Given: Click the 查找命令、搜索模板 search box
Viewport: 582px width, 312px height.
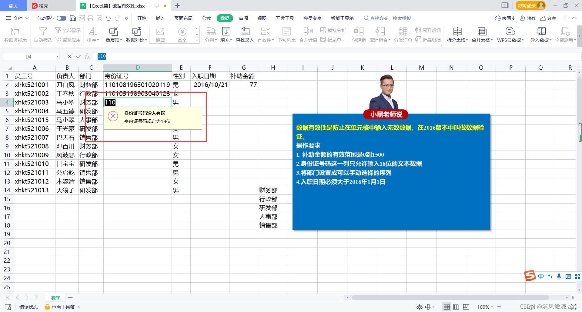Looking at the screenshot, I should click(x=387, y=18).
